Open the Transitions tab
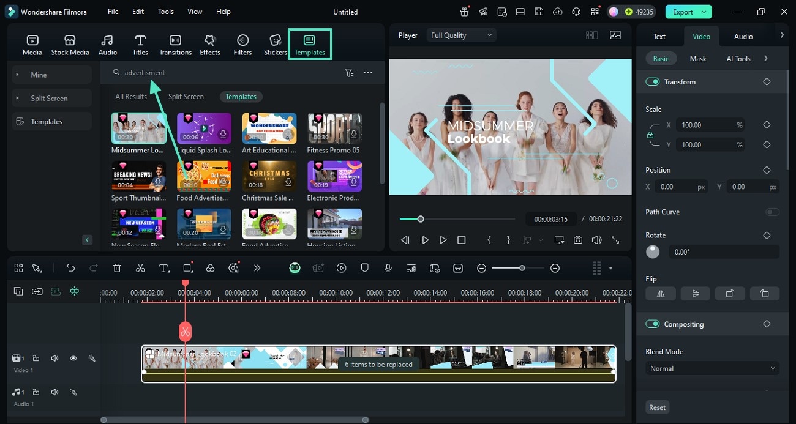Image resolution: width=796 pixels, height=424 pixels. pos(175,45)
